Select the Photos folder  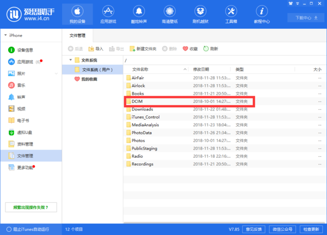click(225, 140)
